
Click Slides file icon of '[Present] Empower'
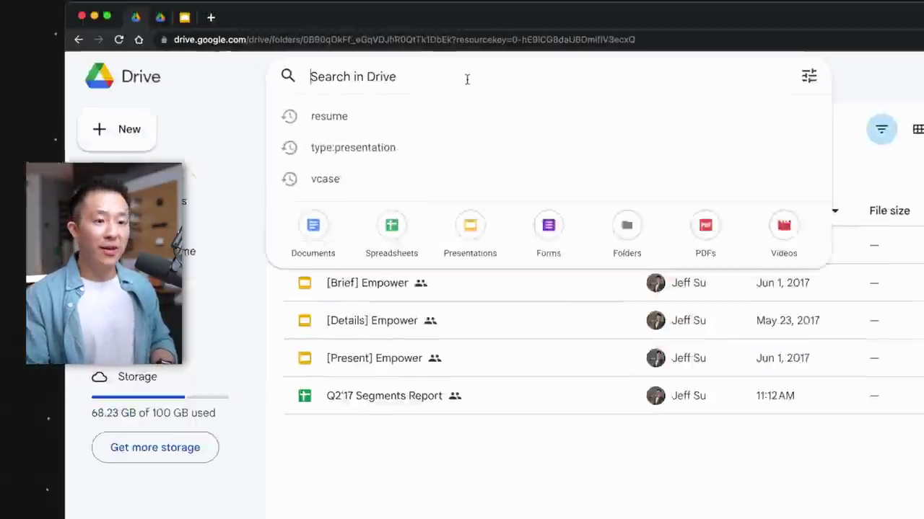pyautogui.click(x=305, y=358)
